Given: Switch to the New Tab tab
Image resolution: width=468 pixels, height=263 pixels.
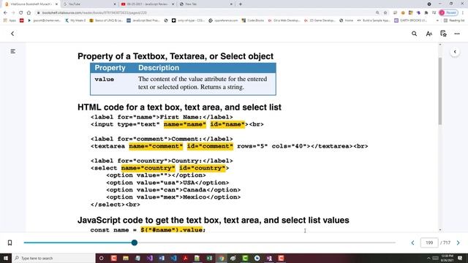Looking at the screenshot, I should [x=206, y=4].
